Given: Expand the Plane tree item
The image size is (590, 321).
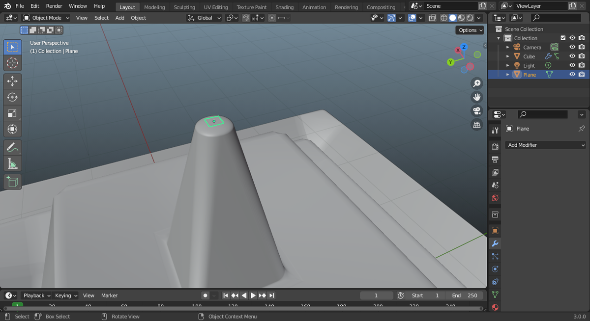Looking at the screenshot, I should point(508,74).
